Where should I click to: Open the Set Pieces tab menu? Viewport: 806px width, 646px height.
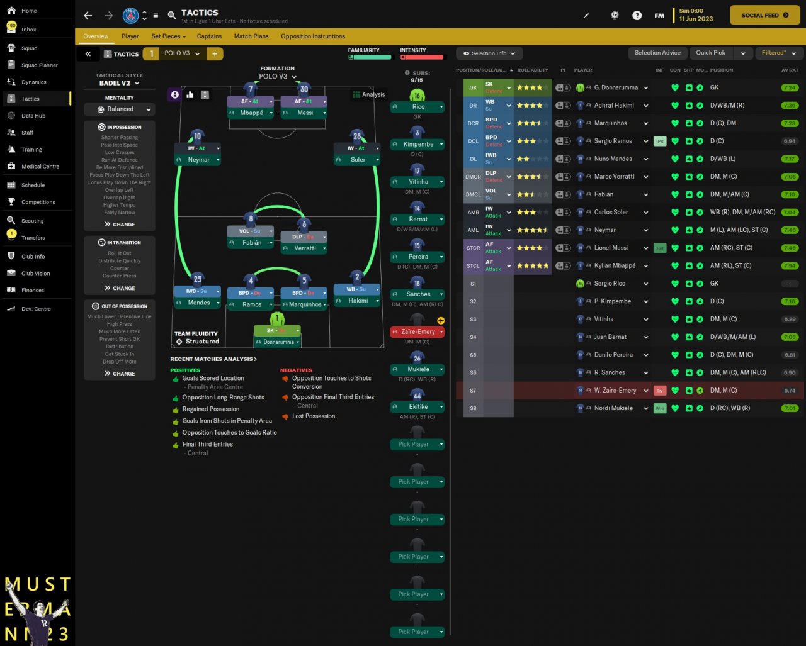click(168, 36)
